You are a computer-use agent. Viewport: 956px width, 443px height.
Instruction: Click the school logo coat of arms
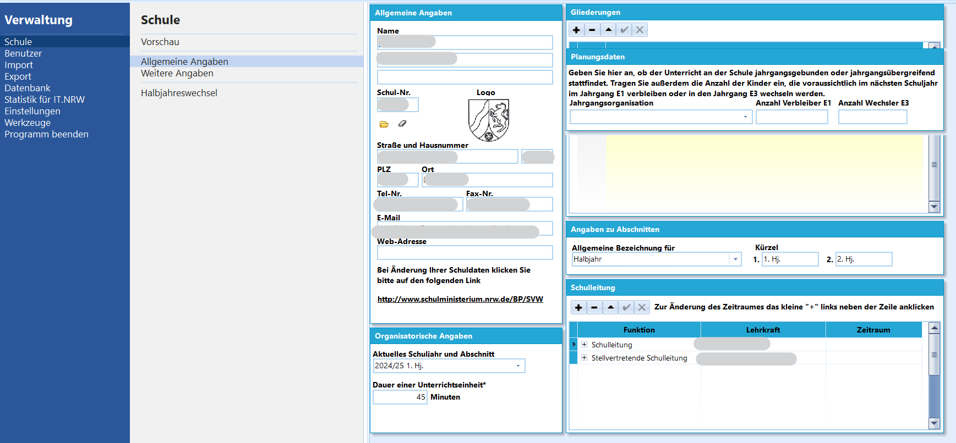pyautogui.click(x=489, y=120)
